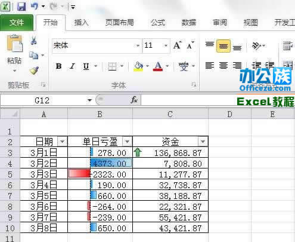Select cell with value 4373.00
This screenshot has height=242, width=295.
(100, 164)
